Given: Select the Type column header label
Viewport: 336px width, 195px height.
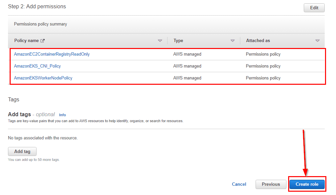Looking at the screenshot, I should click(x=178, y=41).
